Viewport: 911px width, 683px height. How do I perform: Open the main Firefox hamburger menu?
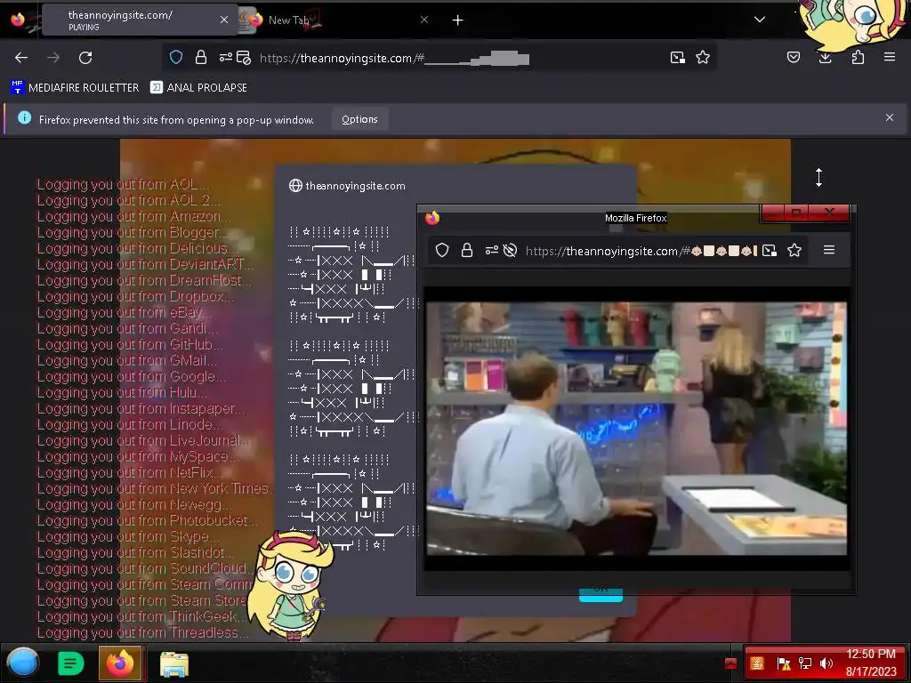[x=890, y=57]
